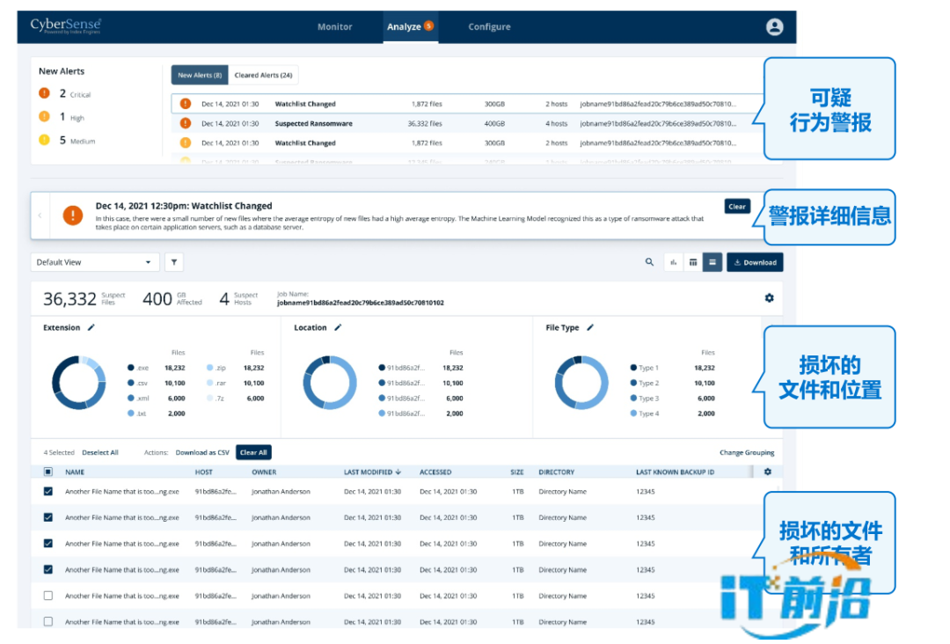
Task: Toggle the select-all checkbox in table header
Action: point(48,472)
